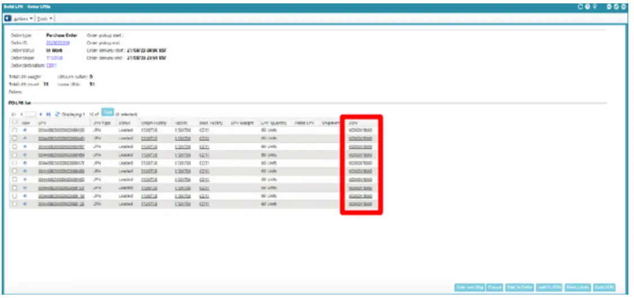Open the Tools dropdown menu
The image size is (634, 298).
coord(45,19)
